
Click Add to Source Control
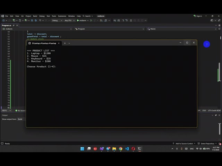(x=184, y=144)
